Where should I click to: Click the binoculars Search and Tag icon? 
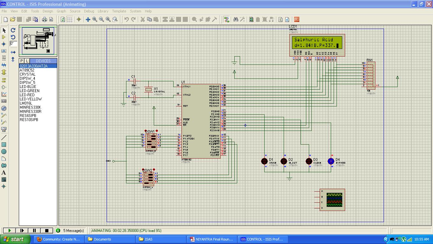236,19
